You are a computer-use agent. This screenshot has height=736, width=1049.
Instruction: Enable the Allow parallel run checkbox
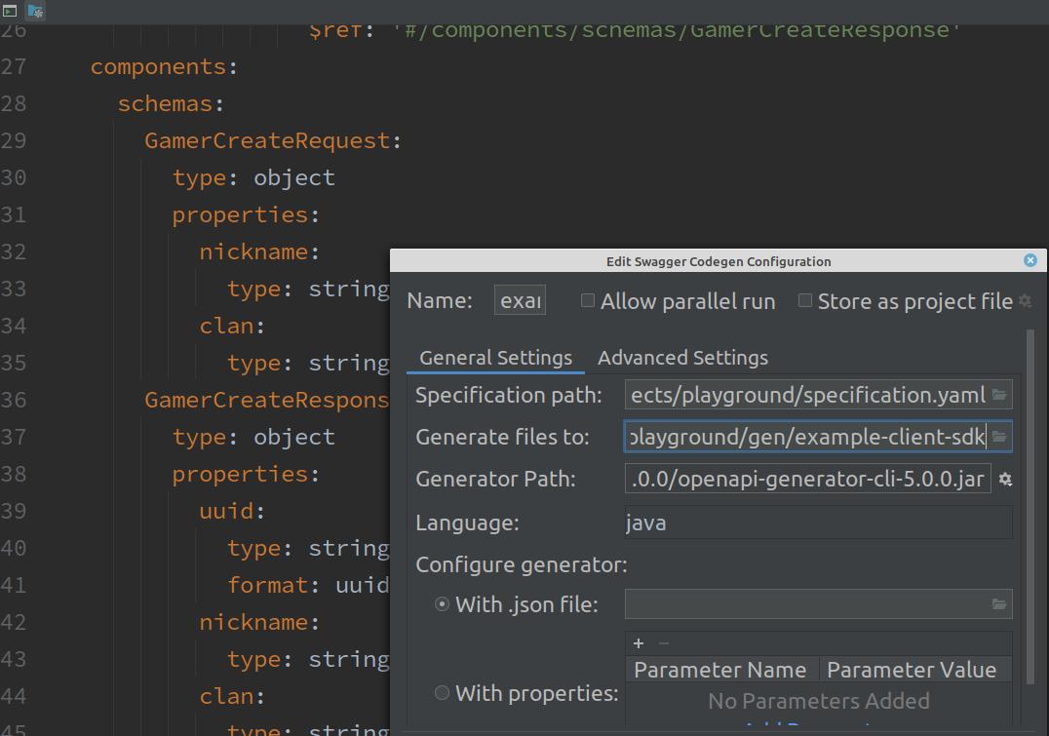(588, 300)
